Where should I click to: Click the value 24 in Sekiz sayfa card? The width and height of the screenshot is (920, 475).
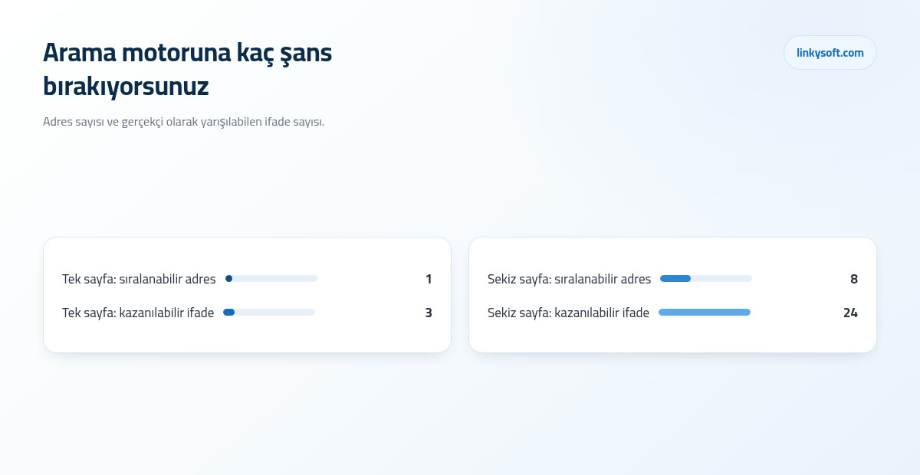point(850,313)
